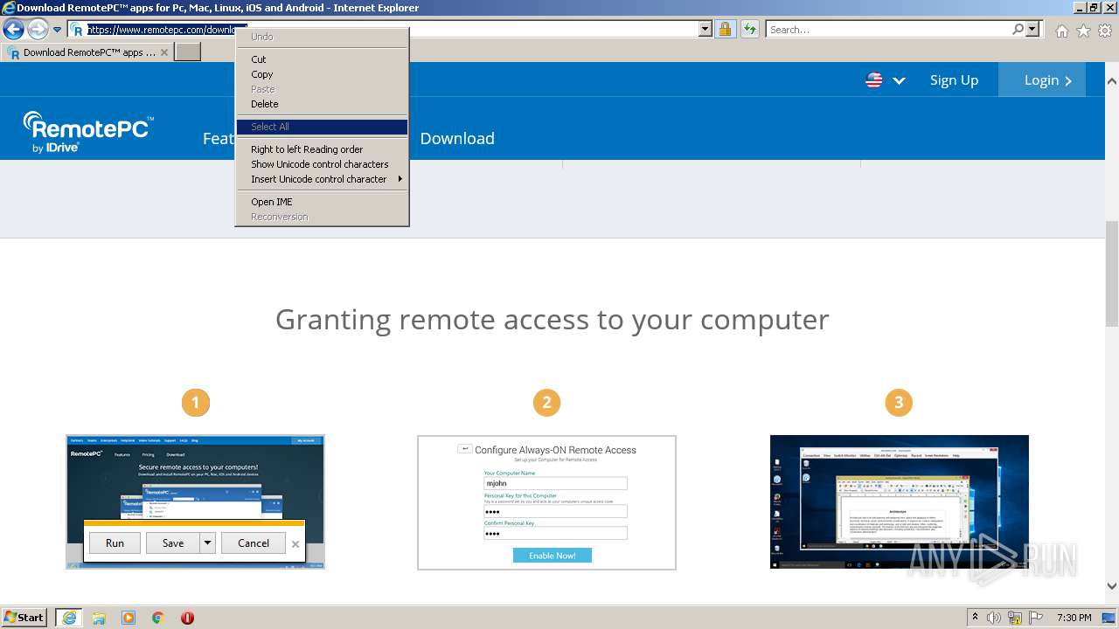Click the search magnifier icon
This screenshot has height=629, width=1119.
pos(1018,30)
